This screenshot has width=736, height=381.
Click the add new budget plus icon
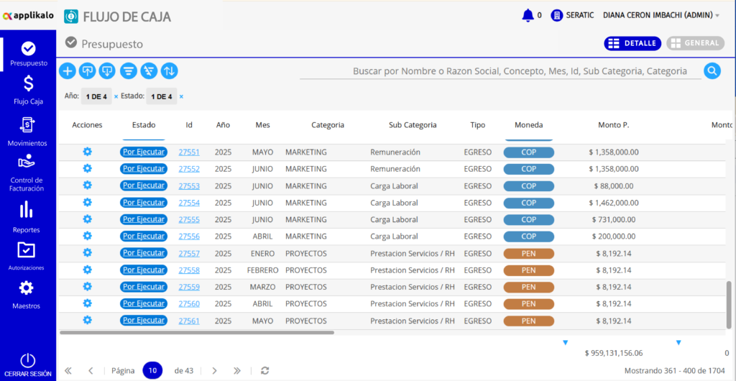(x=68, y=71)
